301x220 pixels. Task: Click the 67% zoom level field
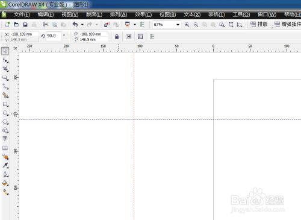click(x=164, y=25)
